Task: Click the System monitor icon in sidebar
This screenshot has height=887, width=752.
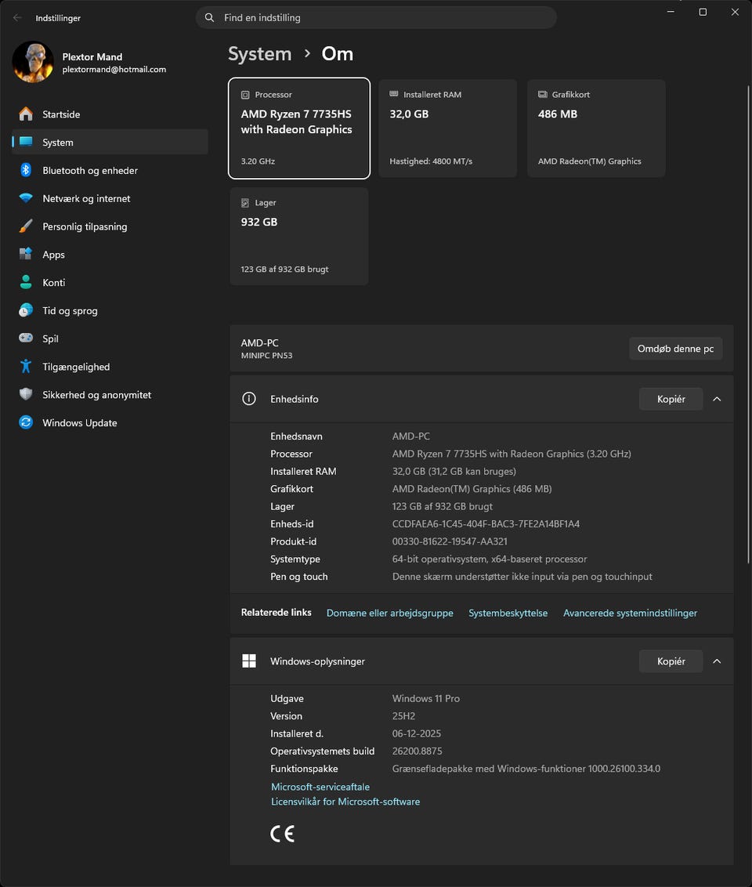Action: [26, 142]
